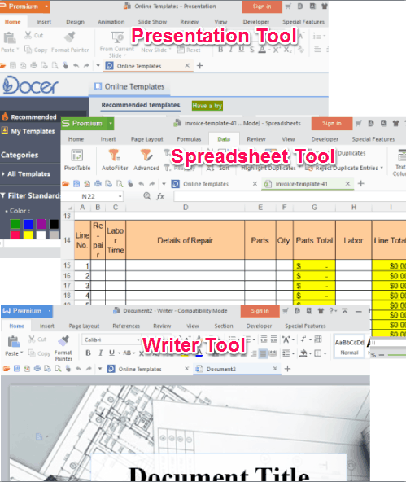Click Sign in button in Presentation
Image resolution: width=406 pixels, height=482 pixels.
point(262,7)
